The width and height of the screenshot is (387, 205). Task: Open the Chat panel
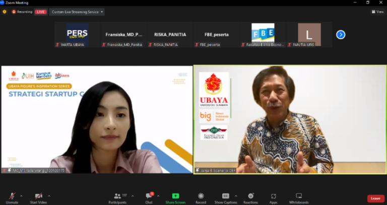pos(149,196)
